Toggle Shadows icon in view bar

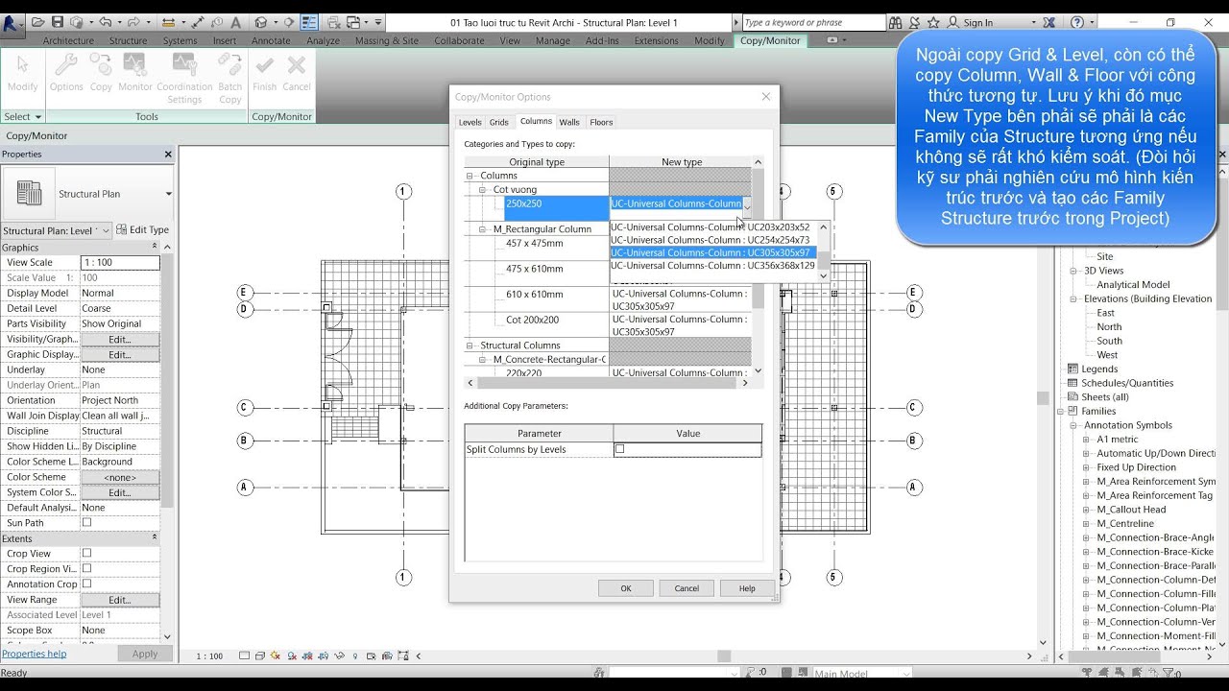point(292,656)
